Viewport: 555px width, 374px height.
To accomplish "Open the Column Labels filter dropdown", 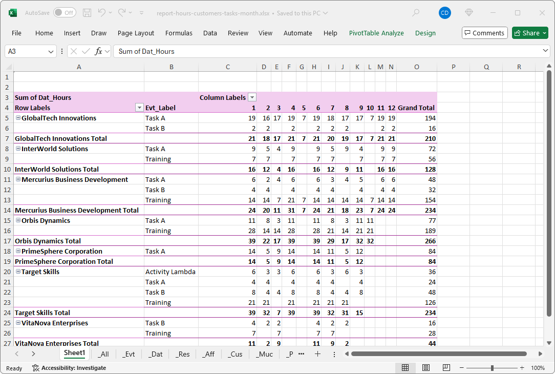I will 252,97.
